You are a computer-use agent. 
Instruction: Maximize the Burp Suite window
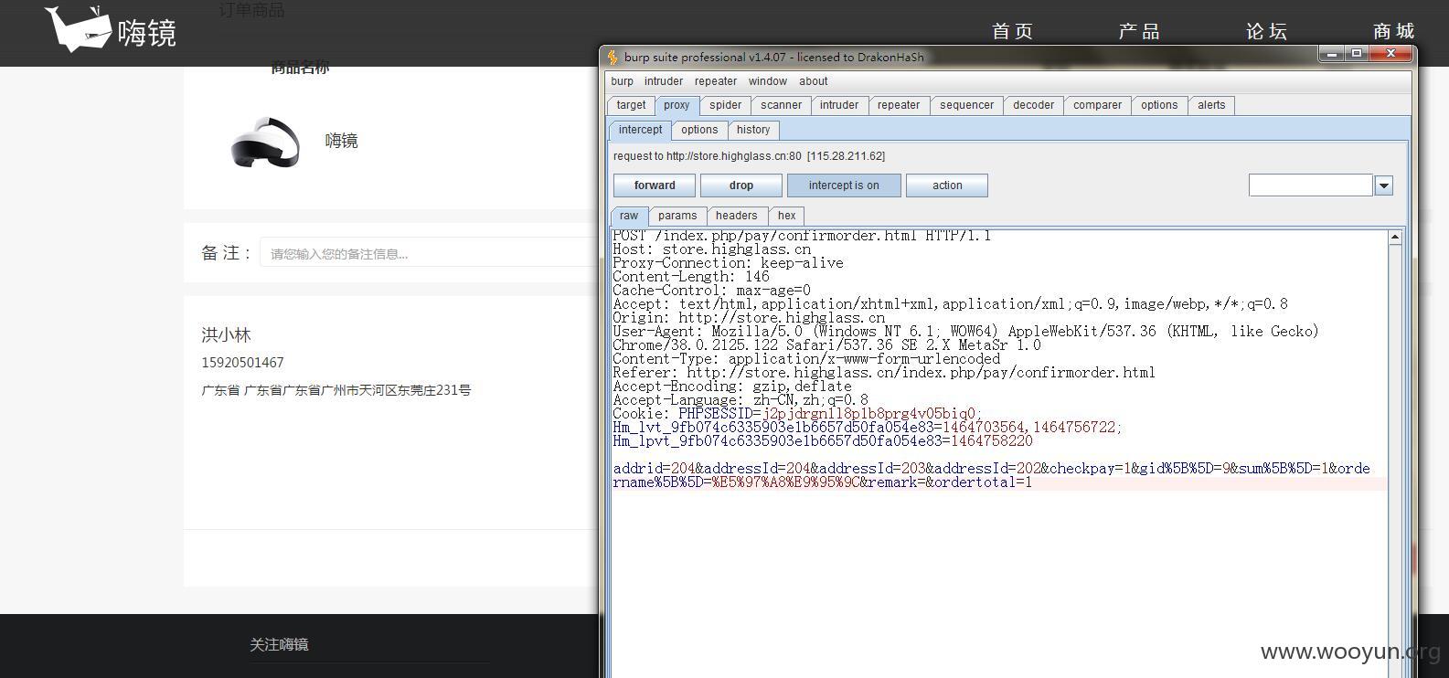click(1357, 54)
